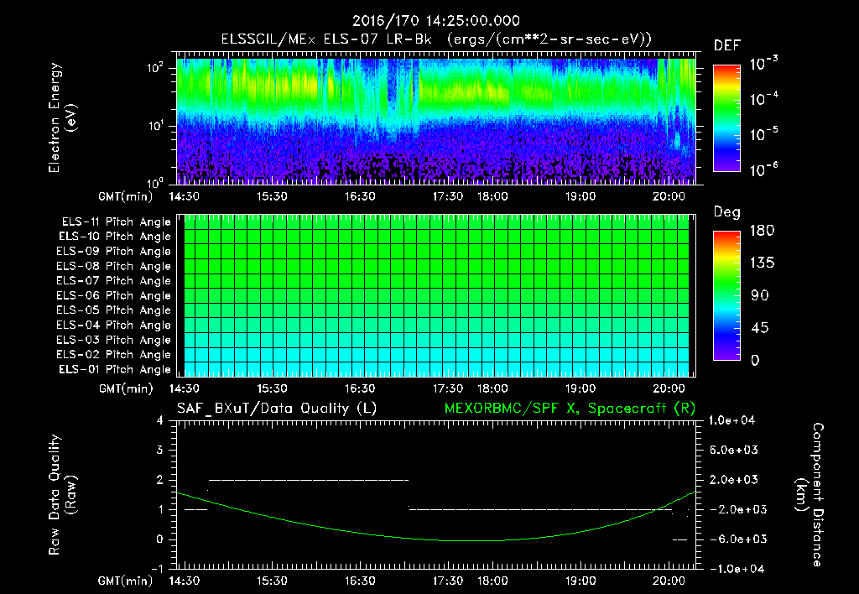
Task: Click the Deg pitch angle color bar
Action: (x=725, y=295)
